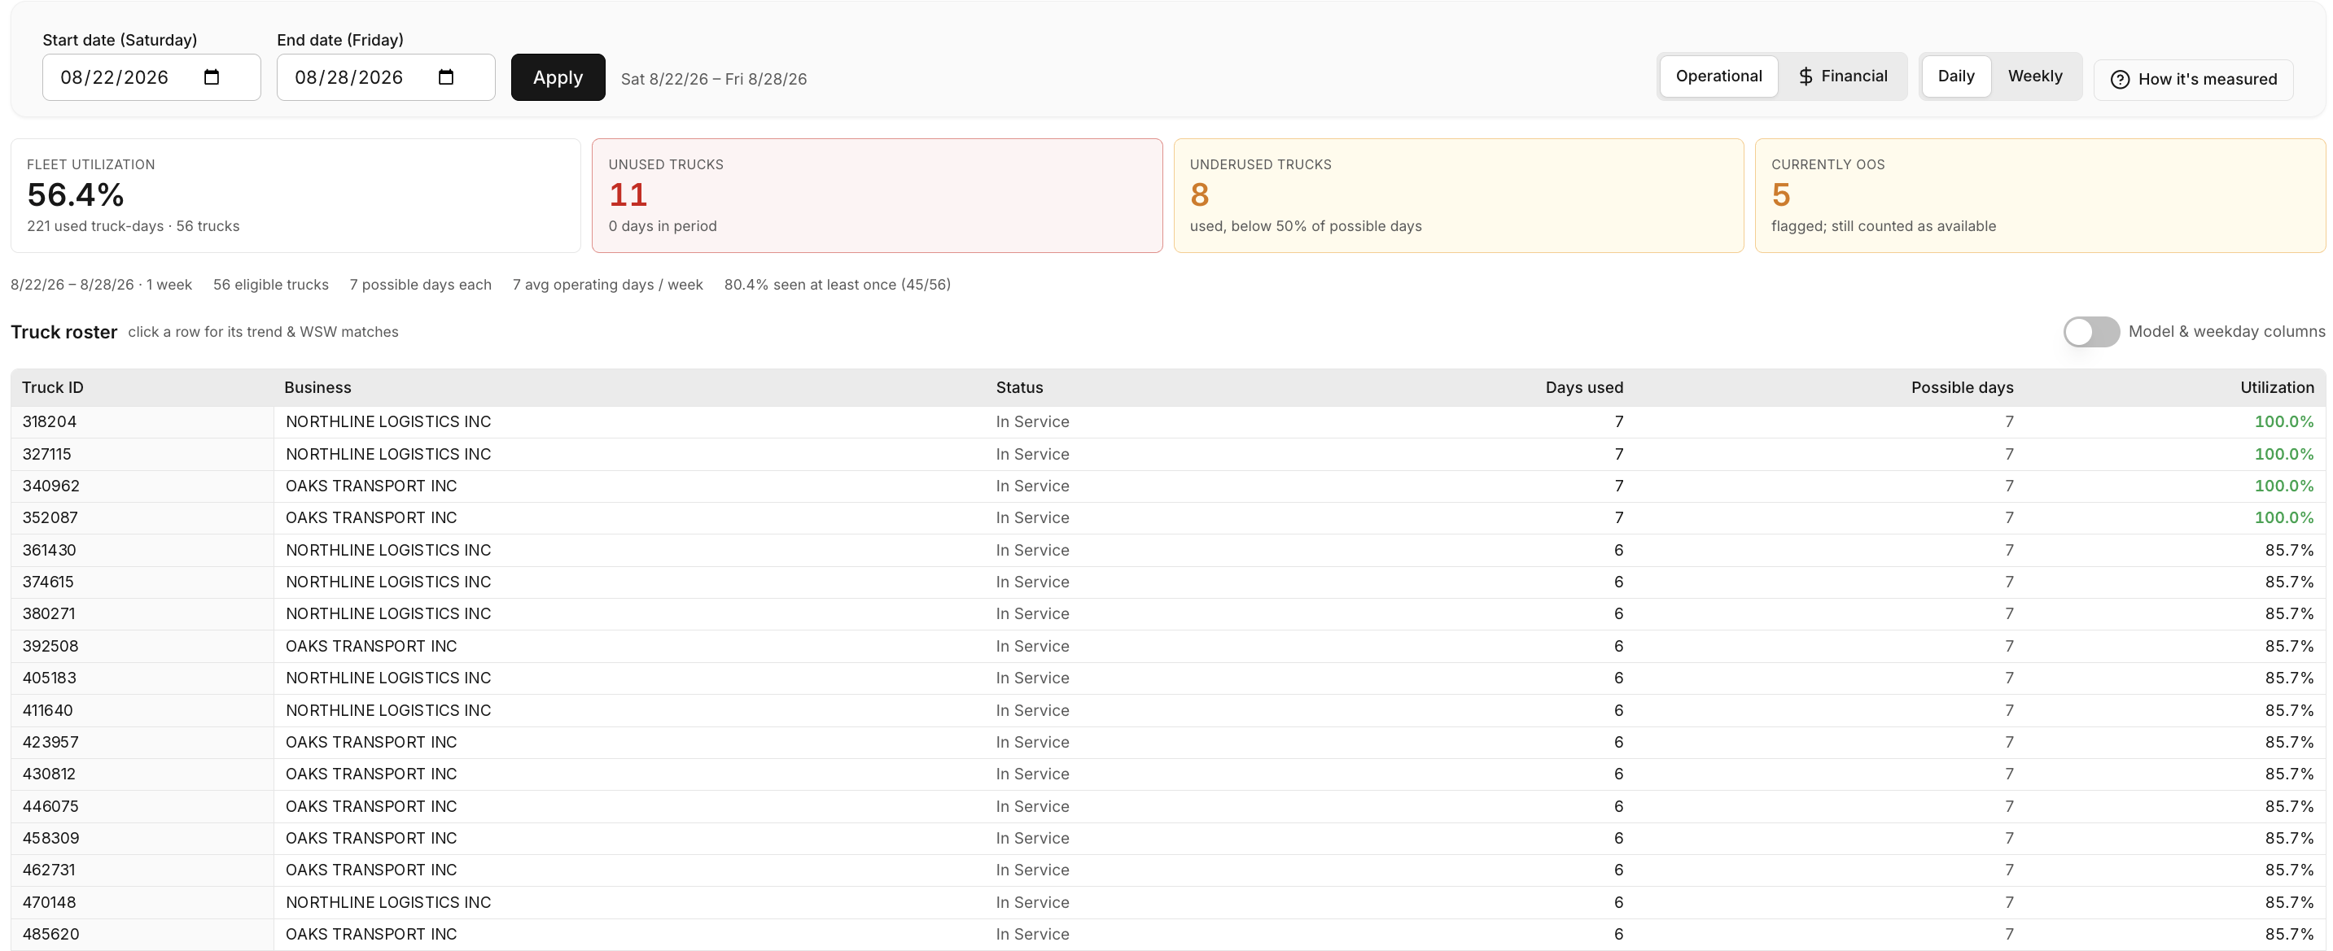Click truck ID 446075
Screen dimensions: 2333x951
point(50,806)
